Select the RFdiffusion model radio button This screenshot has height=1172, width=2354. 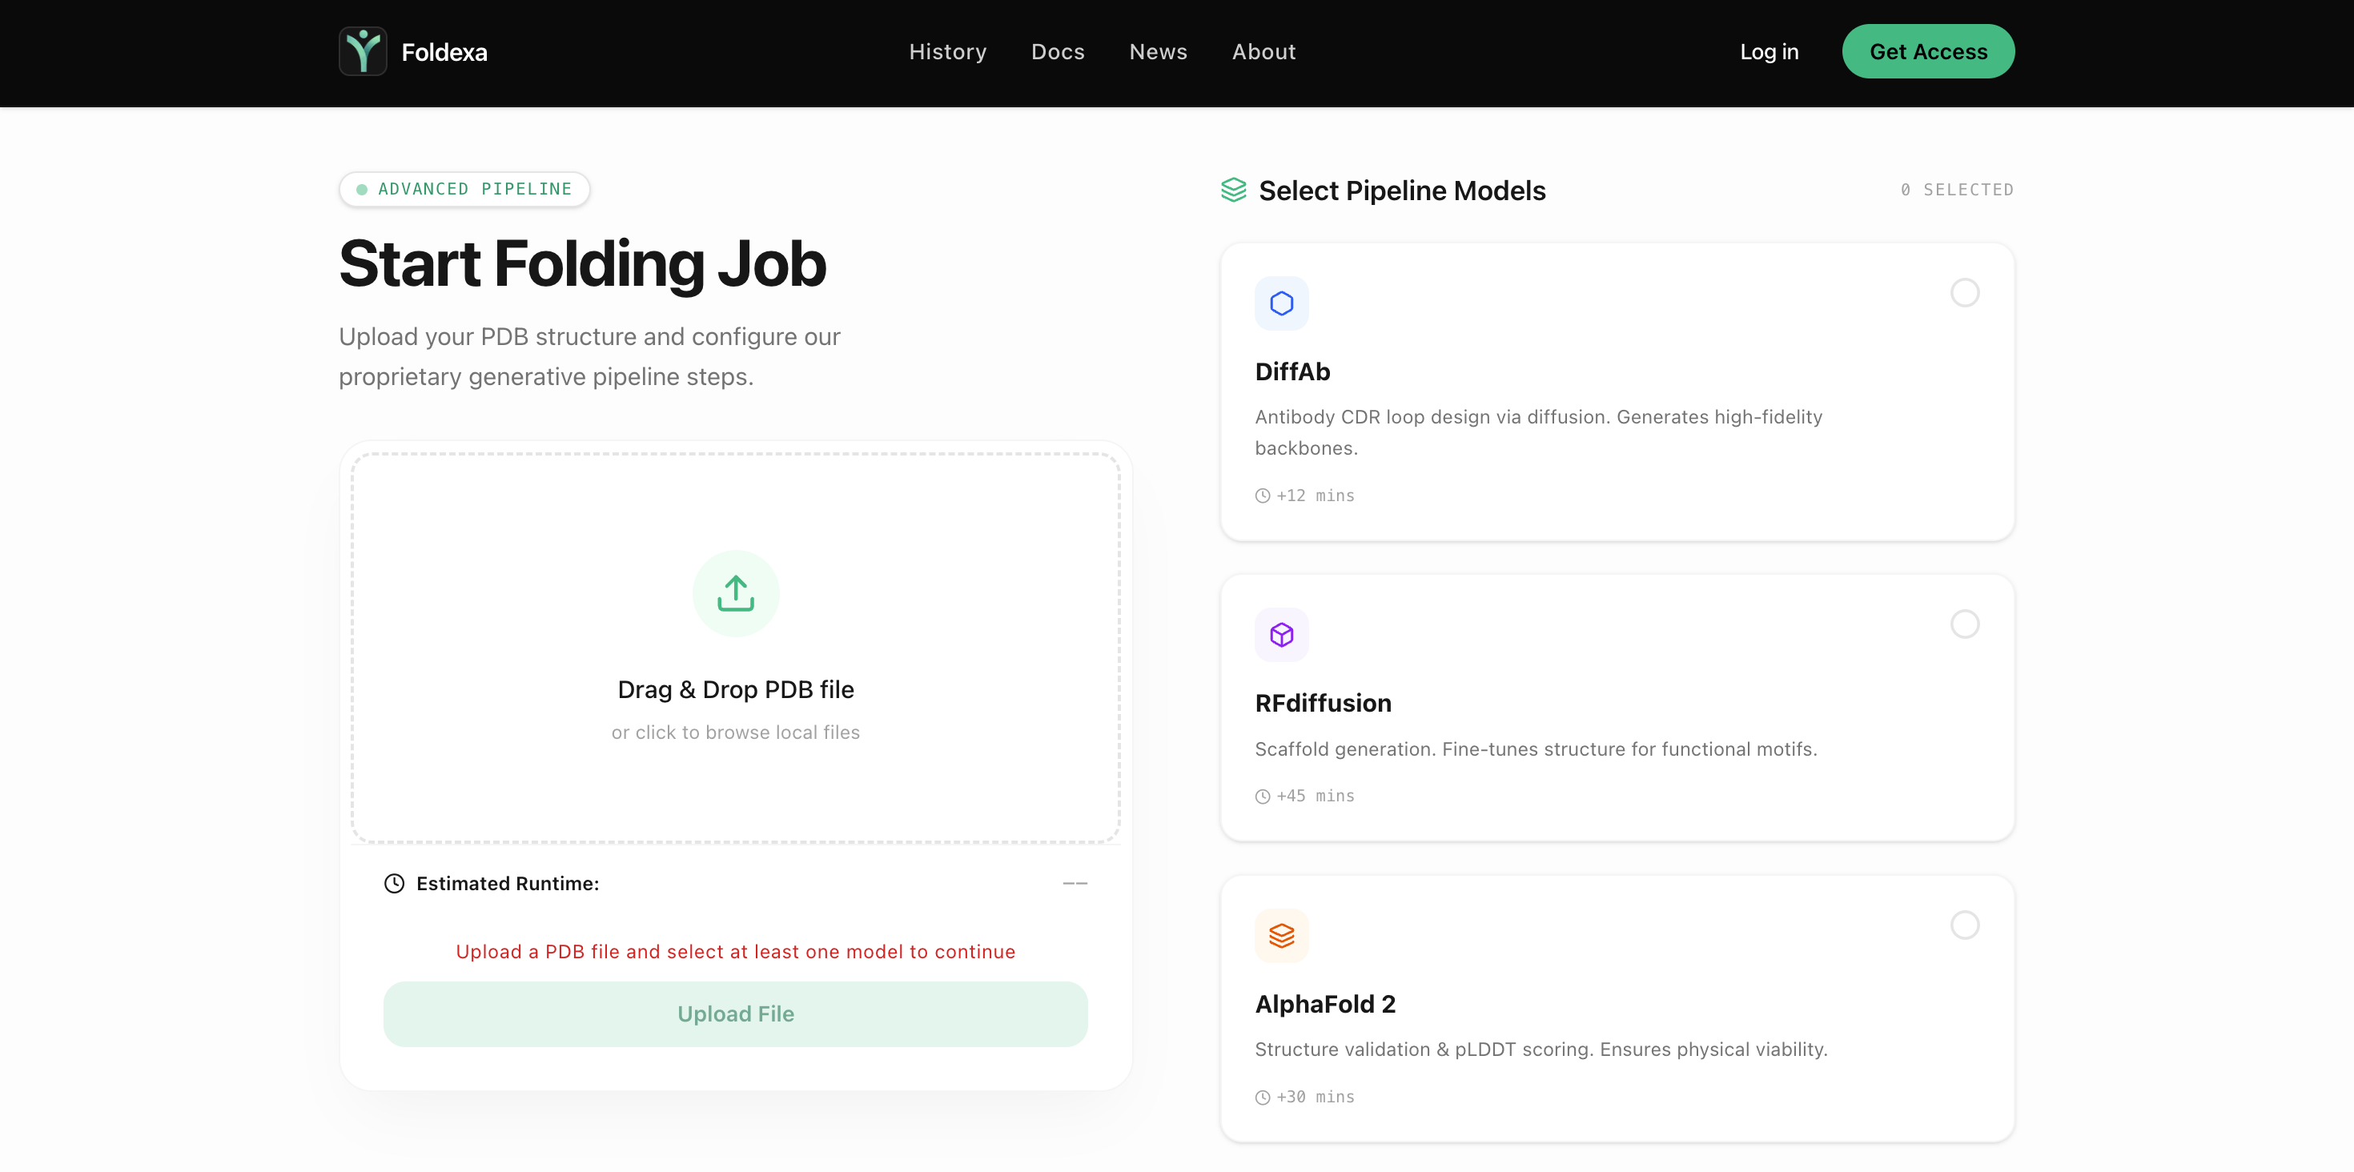1964,624
